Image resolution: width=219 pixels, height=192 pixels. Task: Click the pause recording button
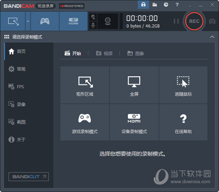[176, 21]
